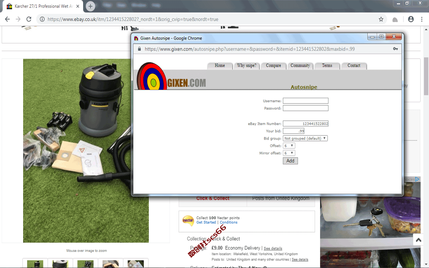Click the Autosnipe heading text

(304, 87)
